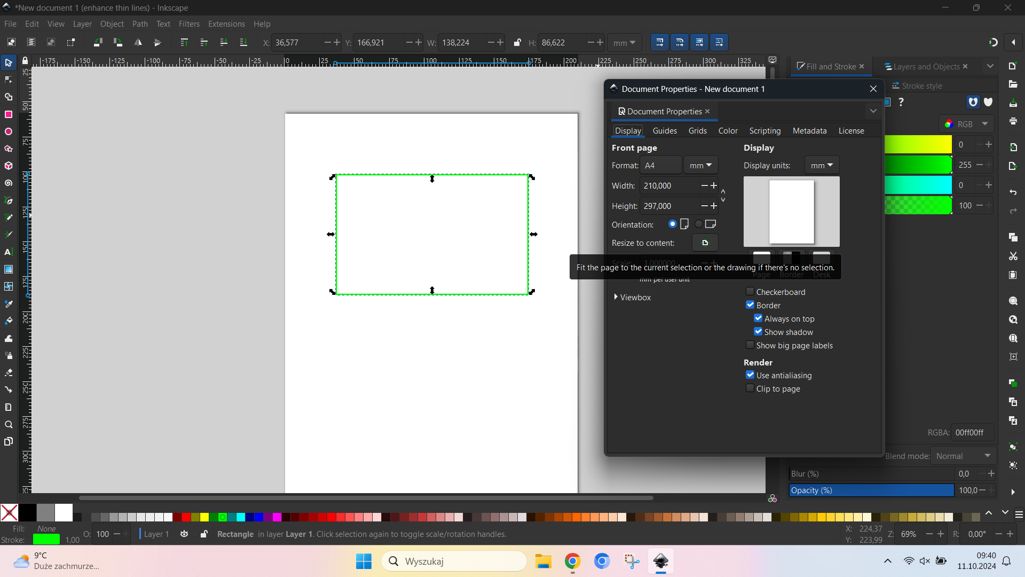Lower selection to bottom icon
The image size is (1025, 577).
click(x=243, y=42)
